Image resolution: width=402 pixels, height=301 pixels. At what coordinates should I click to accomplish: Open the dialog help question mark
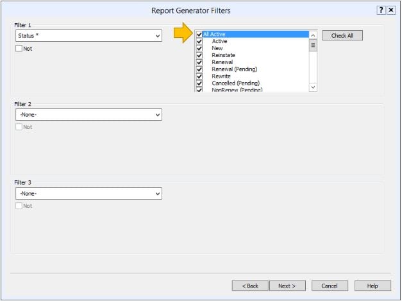click(x=381, y=10)
